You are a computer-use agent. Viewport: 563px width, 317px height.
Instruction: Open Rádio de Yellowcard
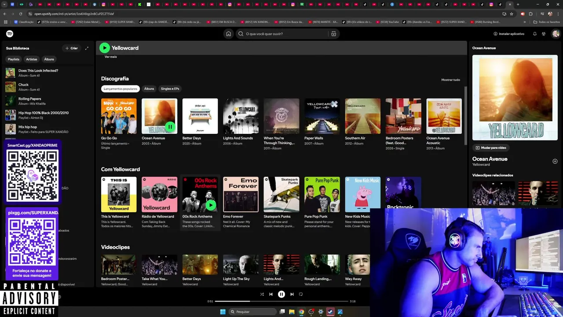(x=159, y=194)
